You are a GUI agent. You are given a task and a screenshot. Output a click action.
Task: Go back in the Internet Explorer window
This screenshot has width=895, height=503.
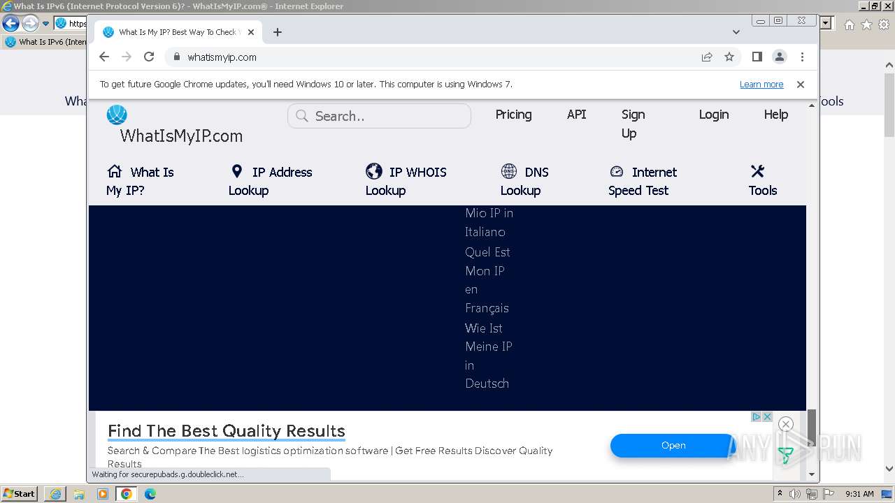click(x=10, y=24)
